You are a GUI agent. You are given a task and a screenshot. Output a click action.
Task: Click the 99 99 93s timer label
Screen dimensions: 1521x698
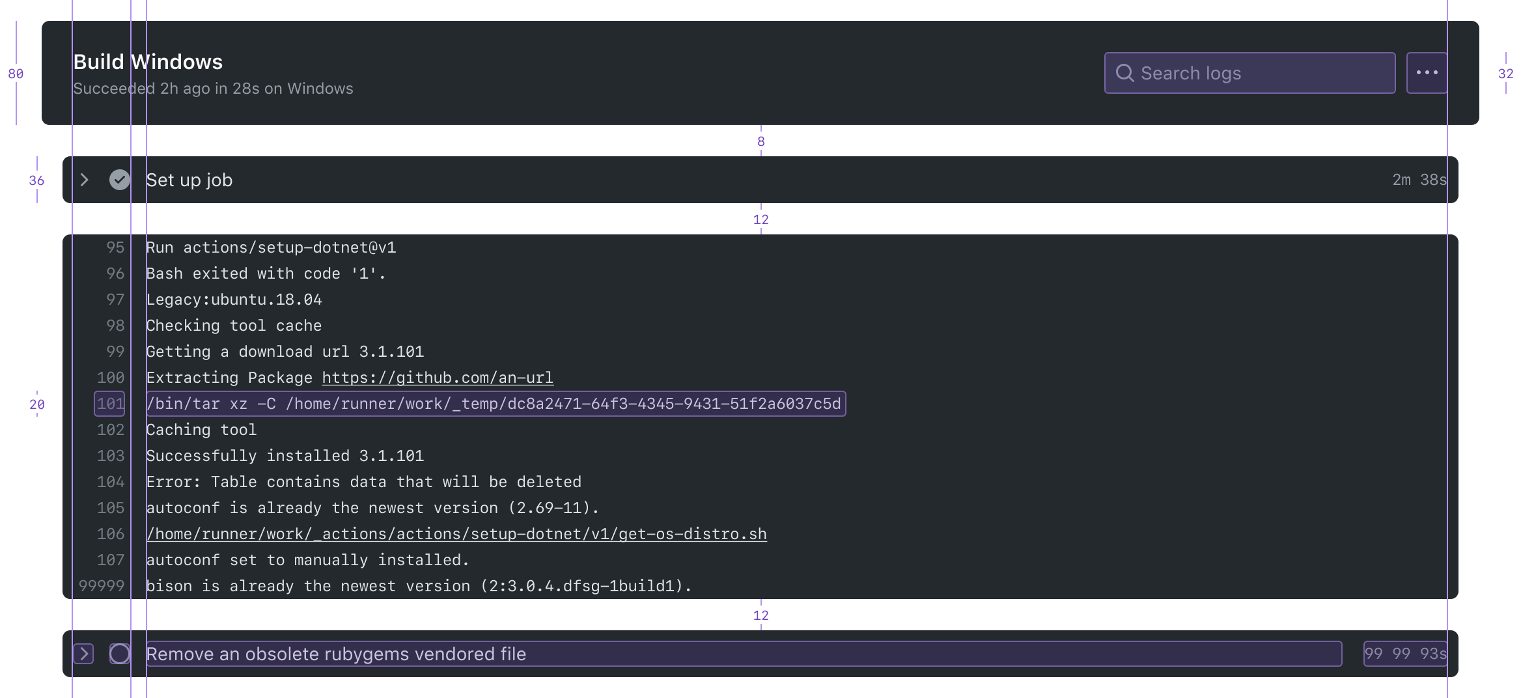pos(1404,654)
